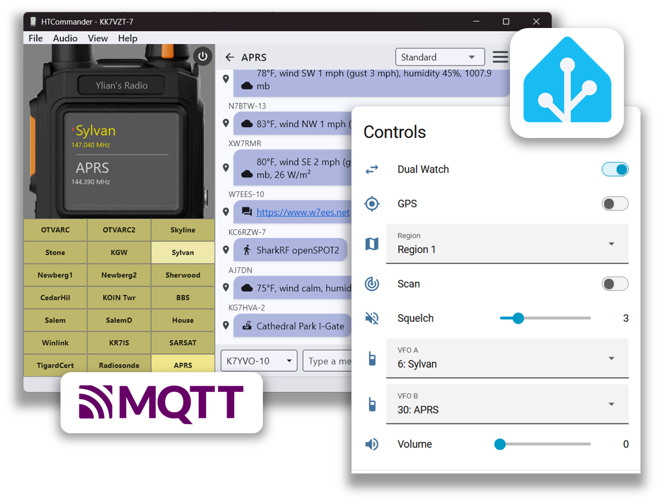Image resolution: width=660 pixels, height=503 pixels.
Task: Select the Sylvan channel button
Action: [x=183, y=253]
